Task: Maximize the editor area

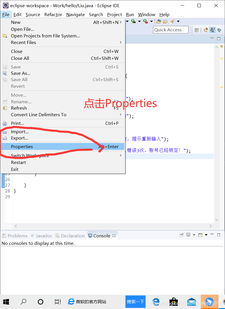Action: point(219,39)
